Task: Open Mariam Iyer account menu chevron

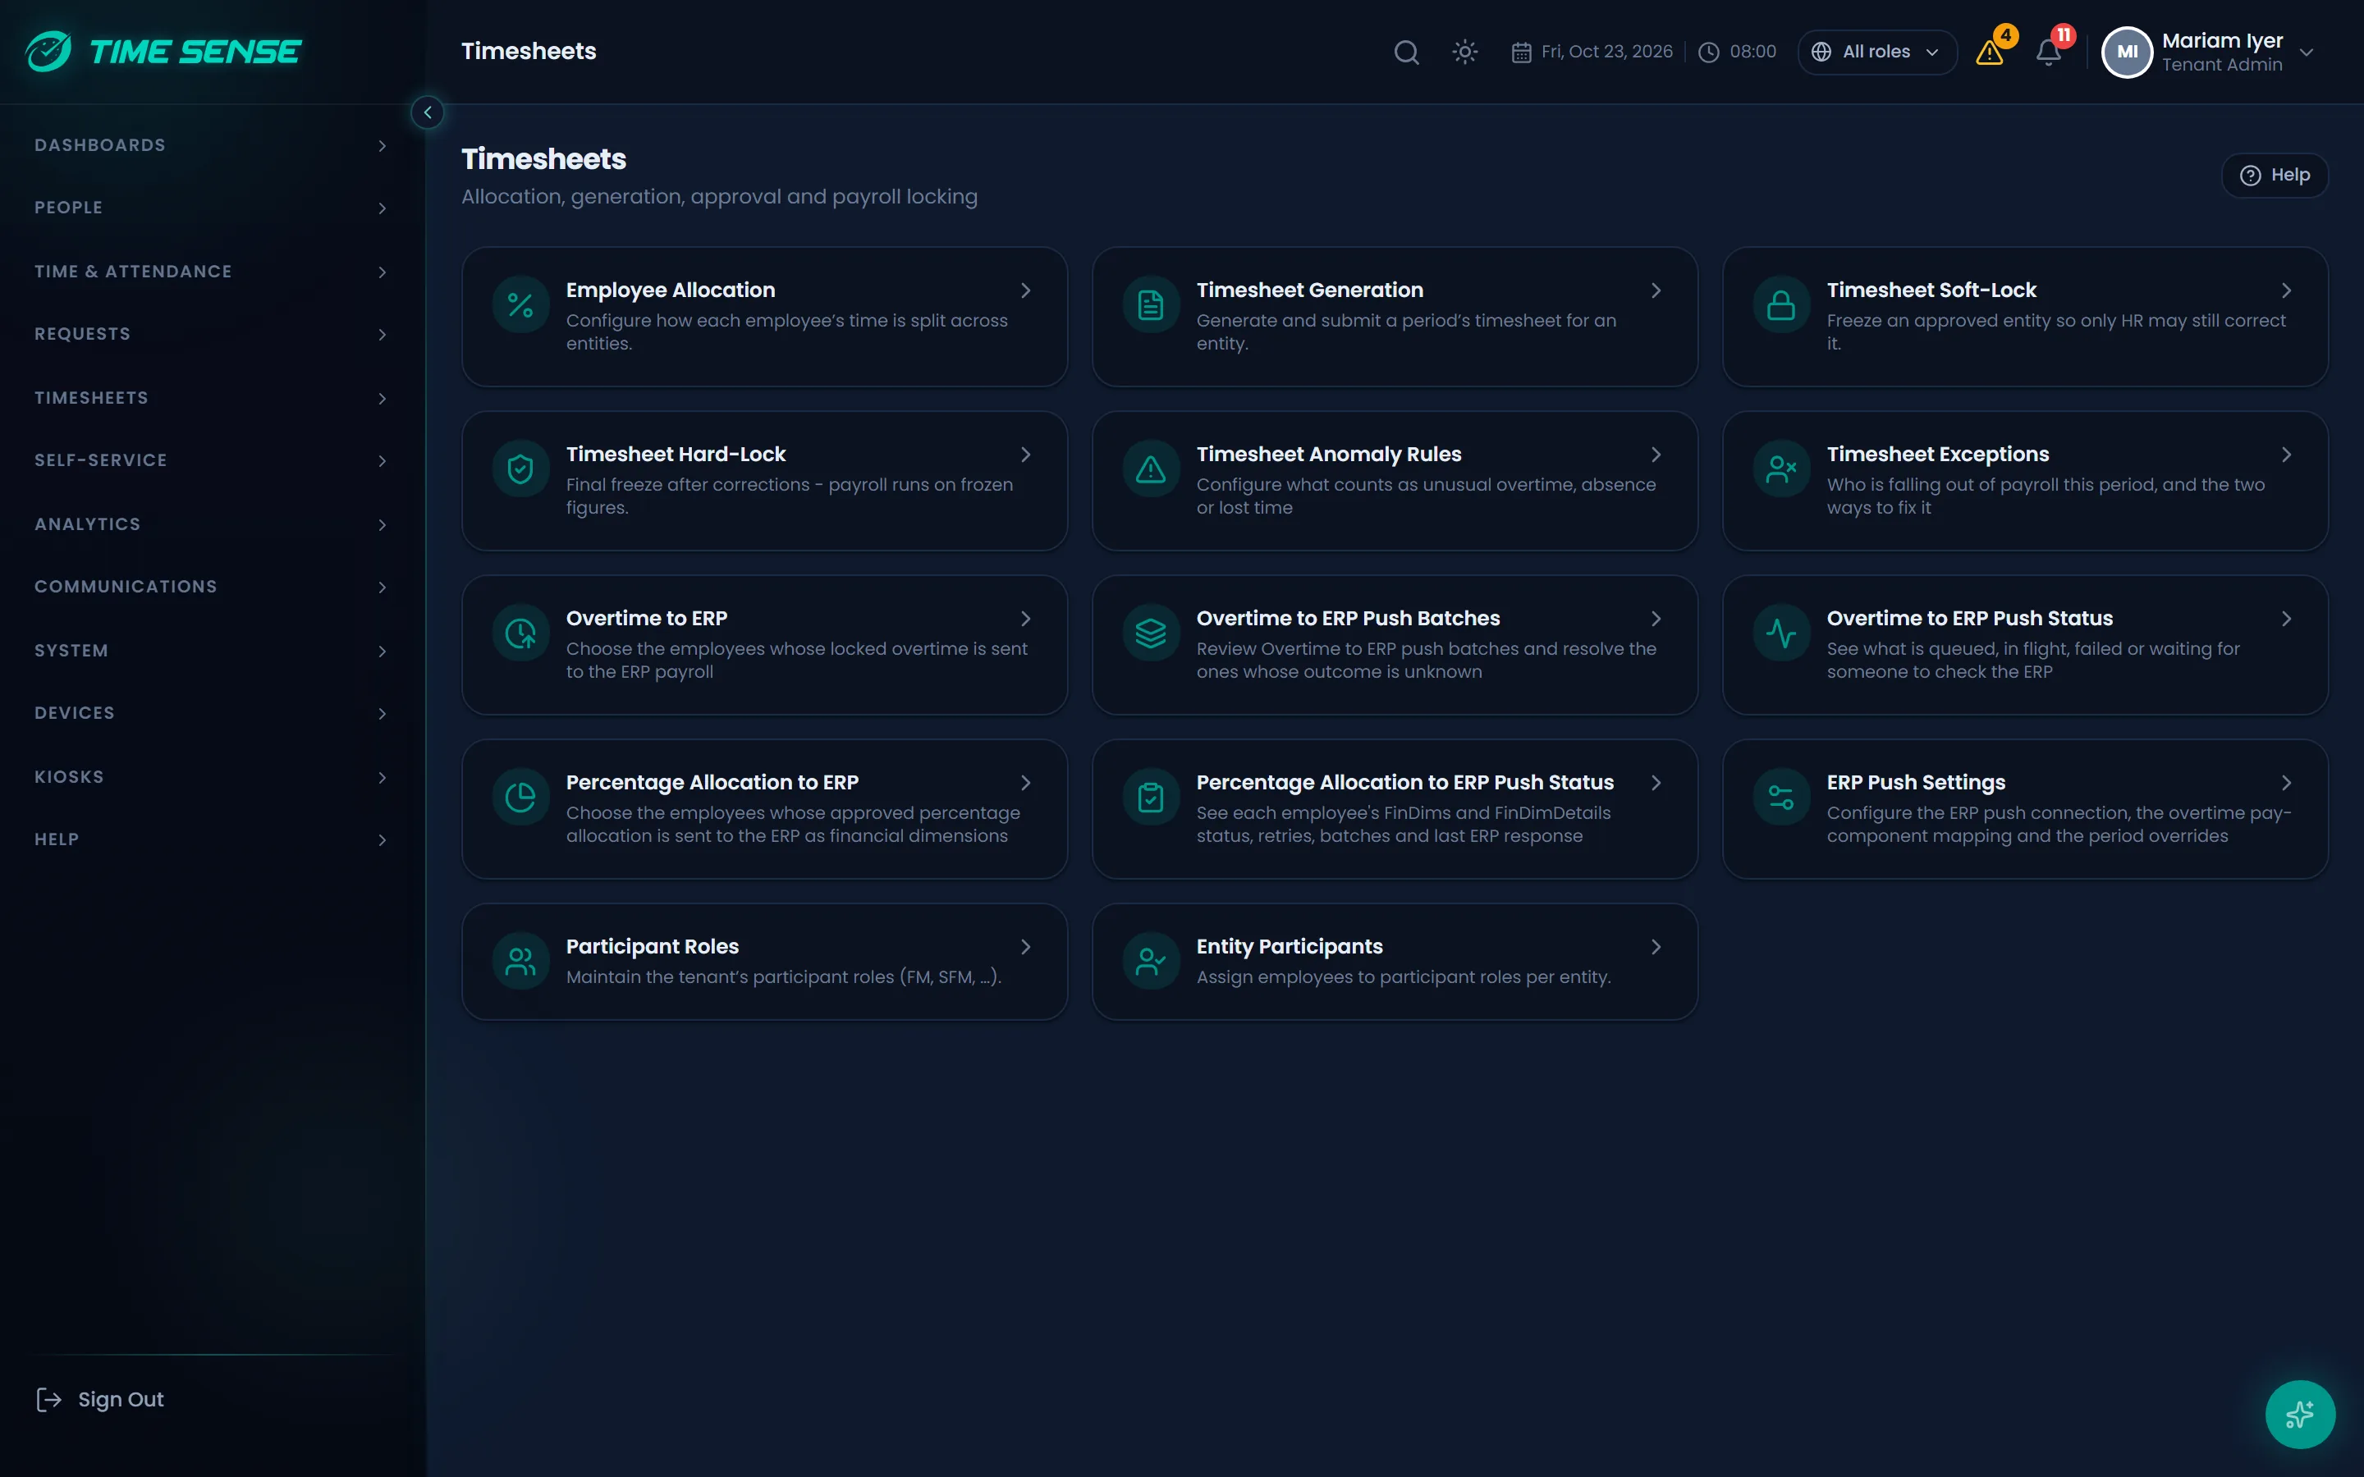Action: (2307, 53)
